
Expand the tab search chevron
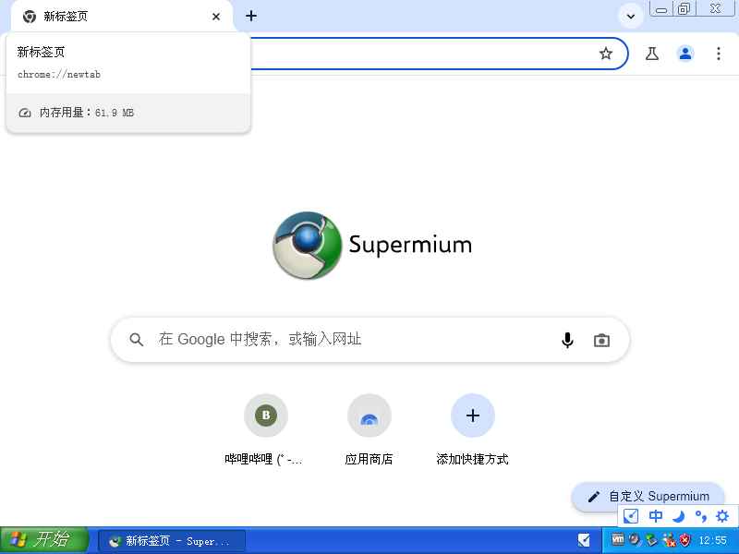click(631, 17)
